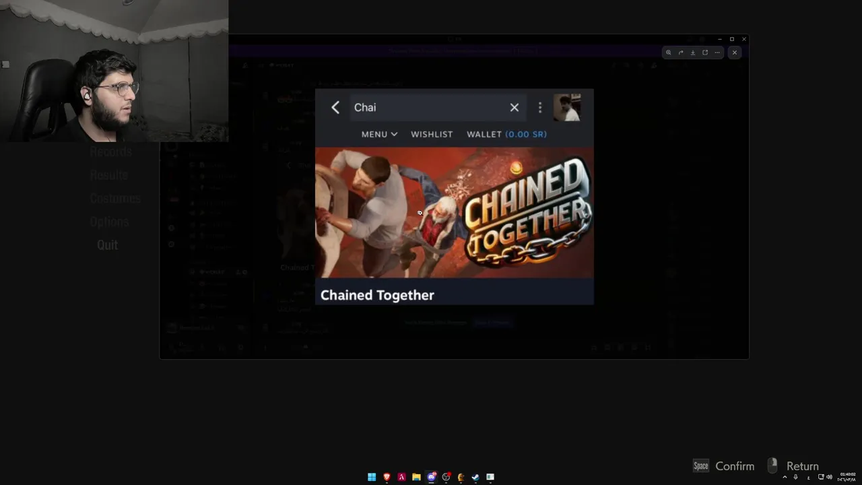Open the red 'A' app in taskbar
This screenshot has width=862, height=485.
(401, 477)
